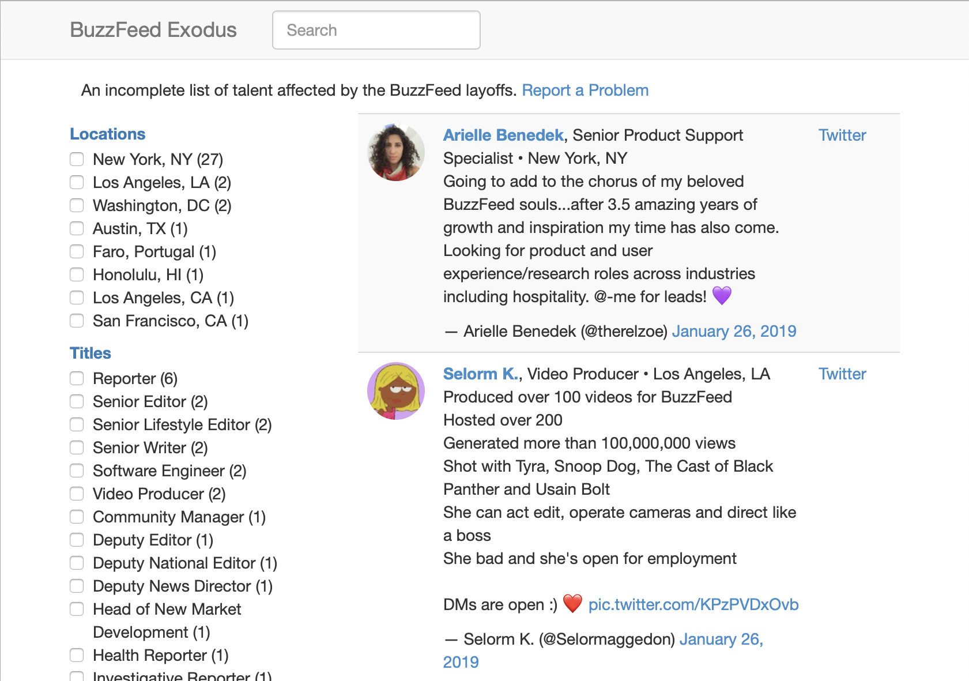
Task: Open the BuzzFeed Exodus home link
Action: pyautogui.click(x=153, y=30)
